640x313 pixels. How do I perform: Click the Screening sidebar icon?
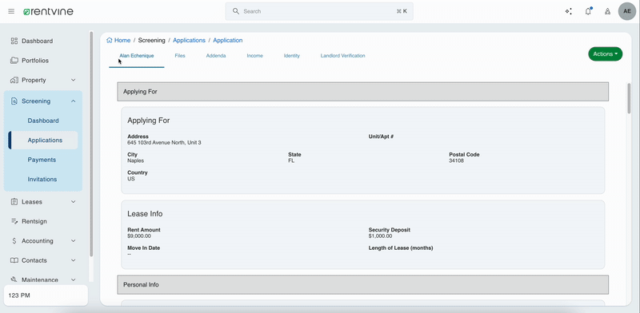(14, 101)
